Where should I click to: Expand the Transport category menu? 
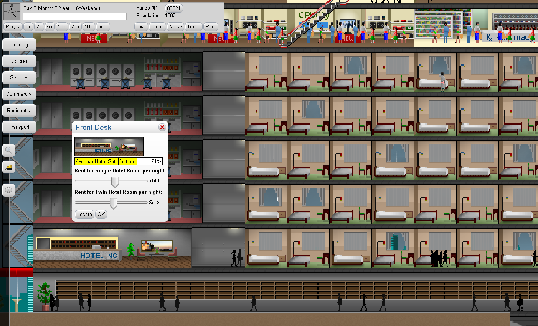[19, 127]
